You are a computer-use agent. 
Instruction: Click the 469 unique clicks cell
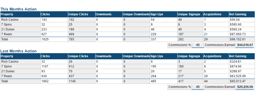[82, 34]
